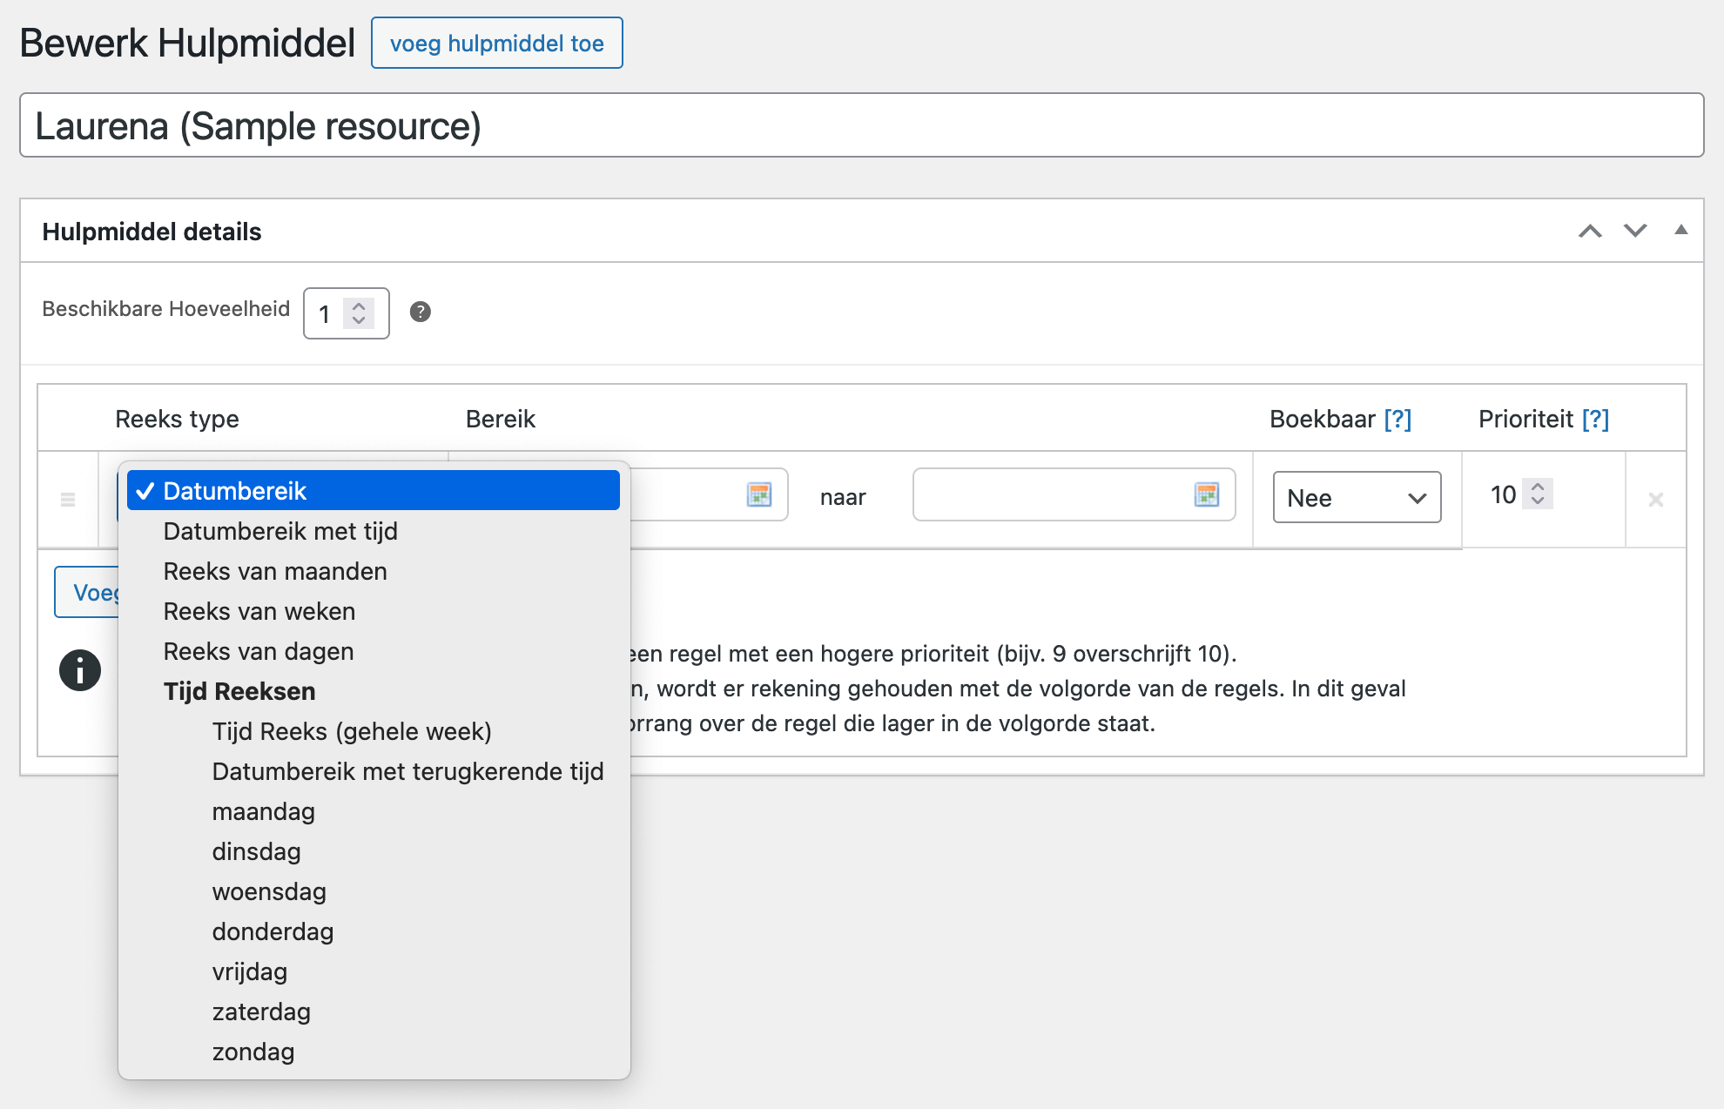Screen dimensions: 1724x1109
Task: Click the drag handle to reorder the rule
Action: (67, 500)
